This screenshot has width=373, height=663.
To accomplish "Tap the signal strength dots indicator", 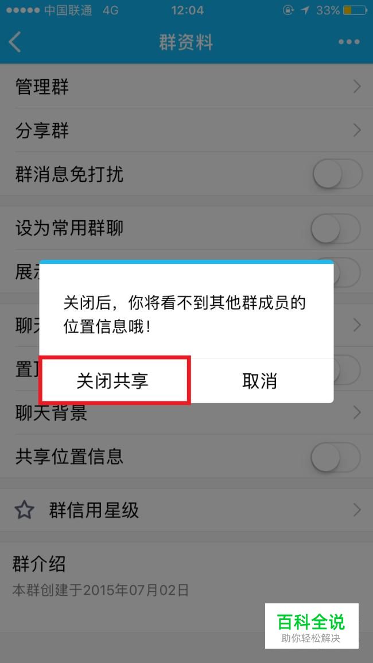I will click(23, 10).
